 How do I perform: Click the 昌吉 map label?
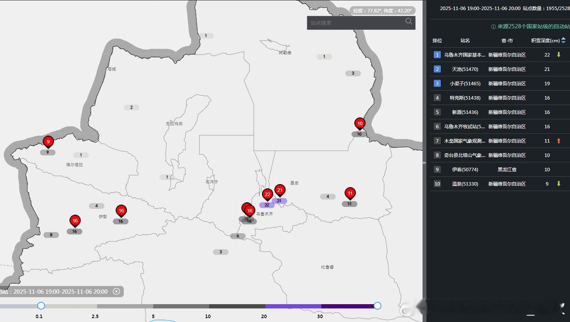(x=295, y=183)
